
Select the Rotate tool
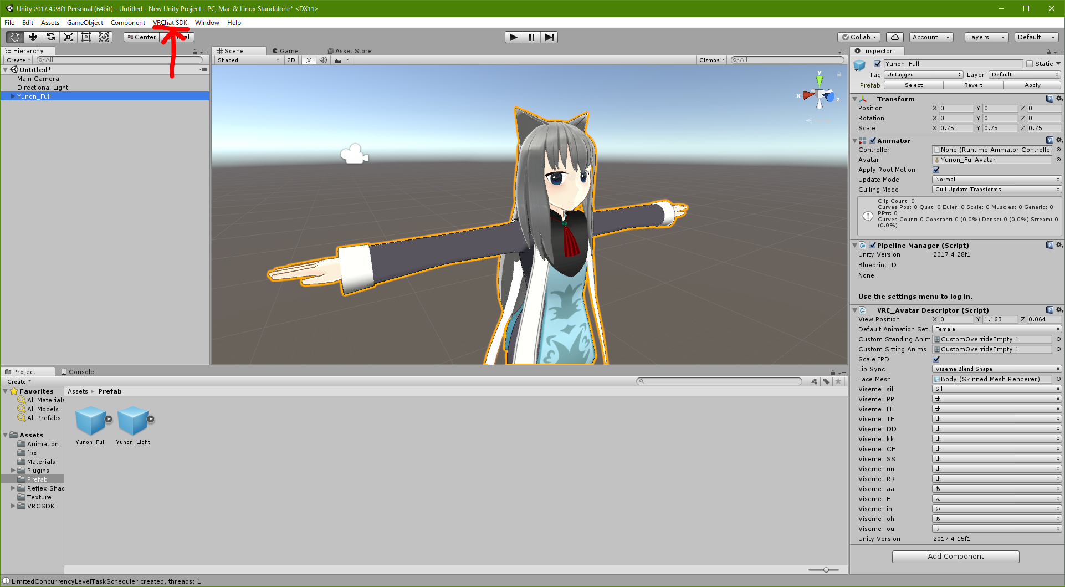pyautogui.click(x=50, y=37)
